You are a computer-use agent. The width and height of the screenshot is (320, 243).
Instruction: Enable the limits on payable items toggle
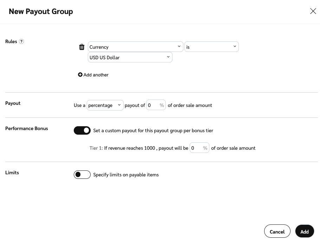tap(82, 175)
